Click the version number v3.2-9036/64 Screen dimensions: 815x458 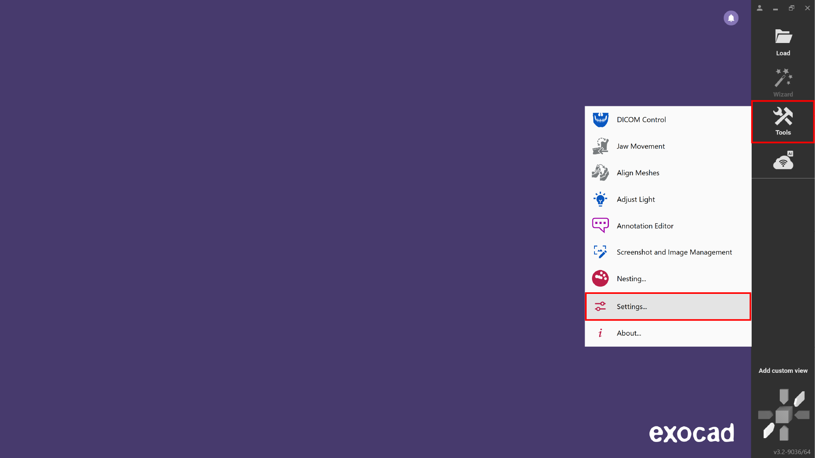point(792,452)
